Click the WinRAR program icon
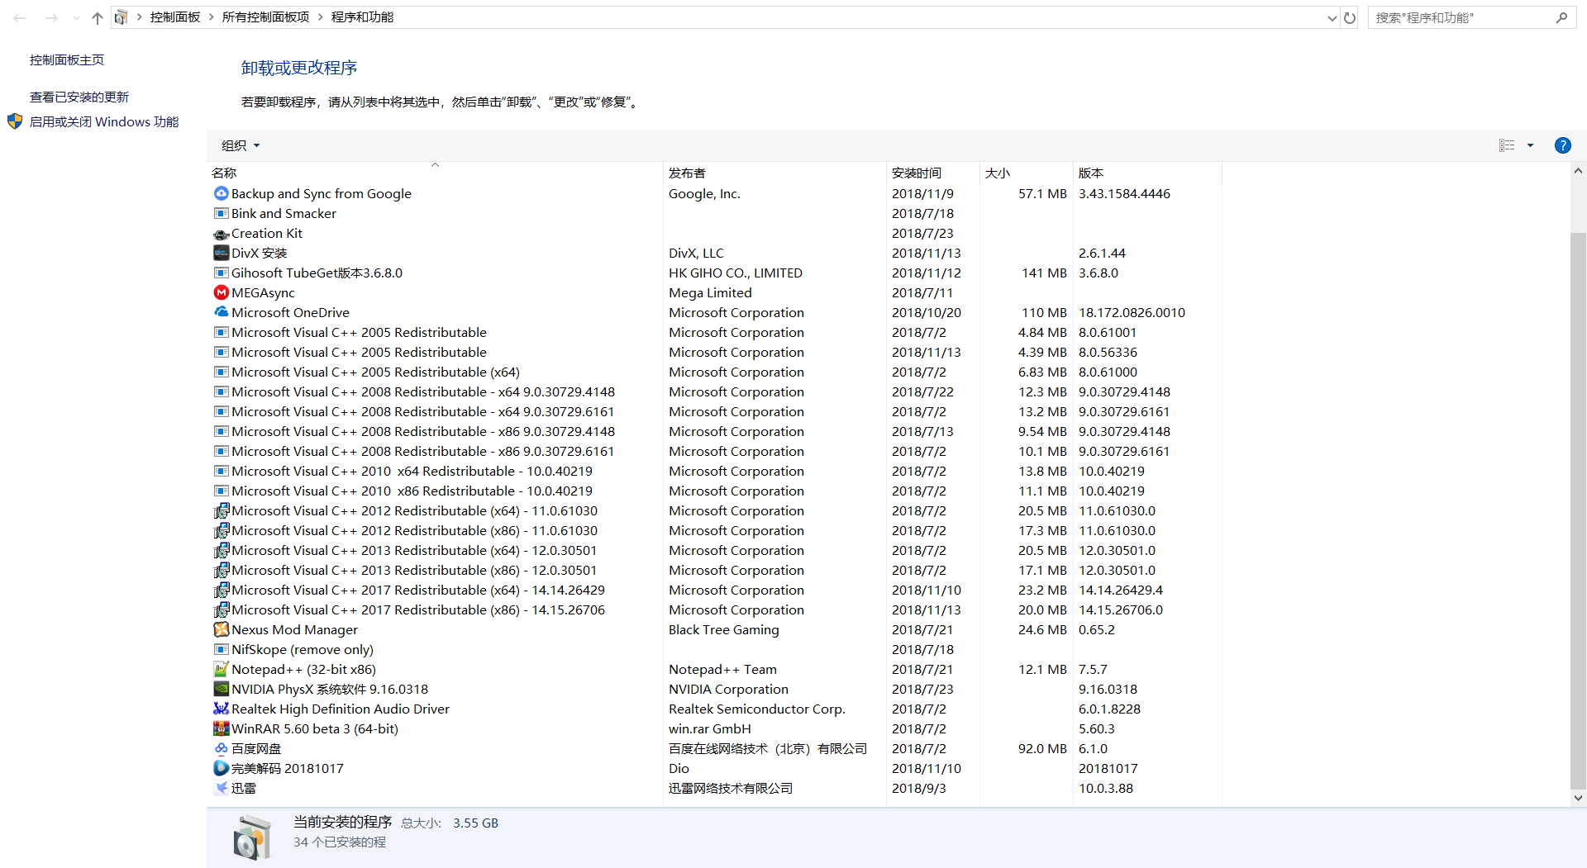 221,728
